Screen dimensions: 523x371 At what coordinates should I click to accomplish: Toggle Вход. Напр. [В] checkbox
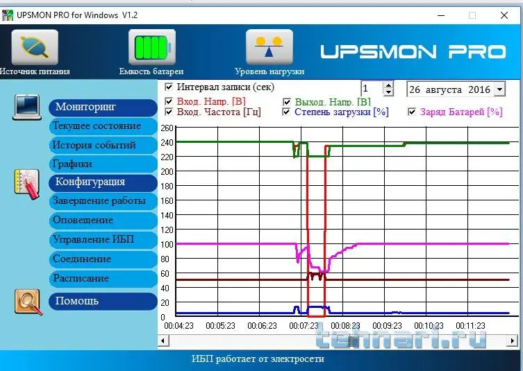point(169,101)
